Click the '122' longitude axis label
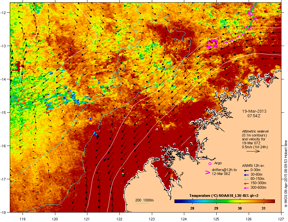288x222 pixels. 119,219
